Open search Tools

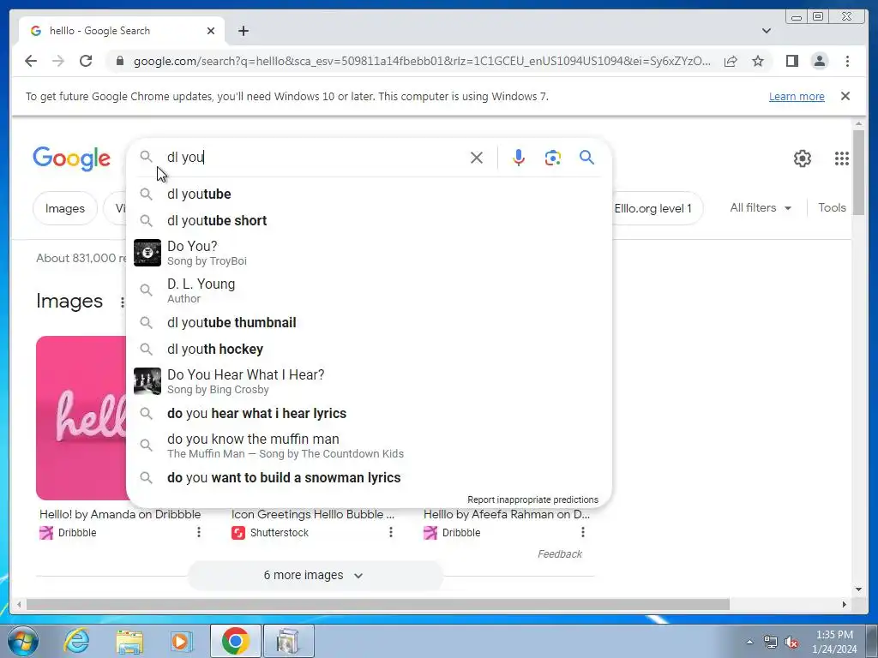832,207
